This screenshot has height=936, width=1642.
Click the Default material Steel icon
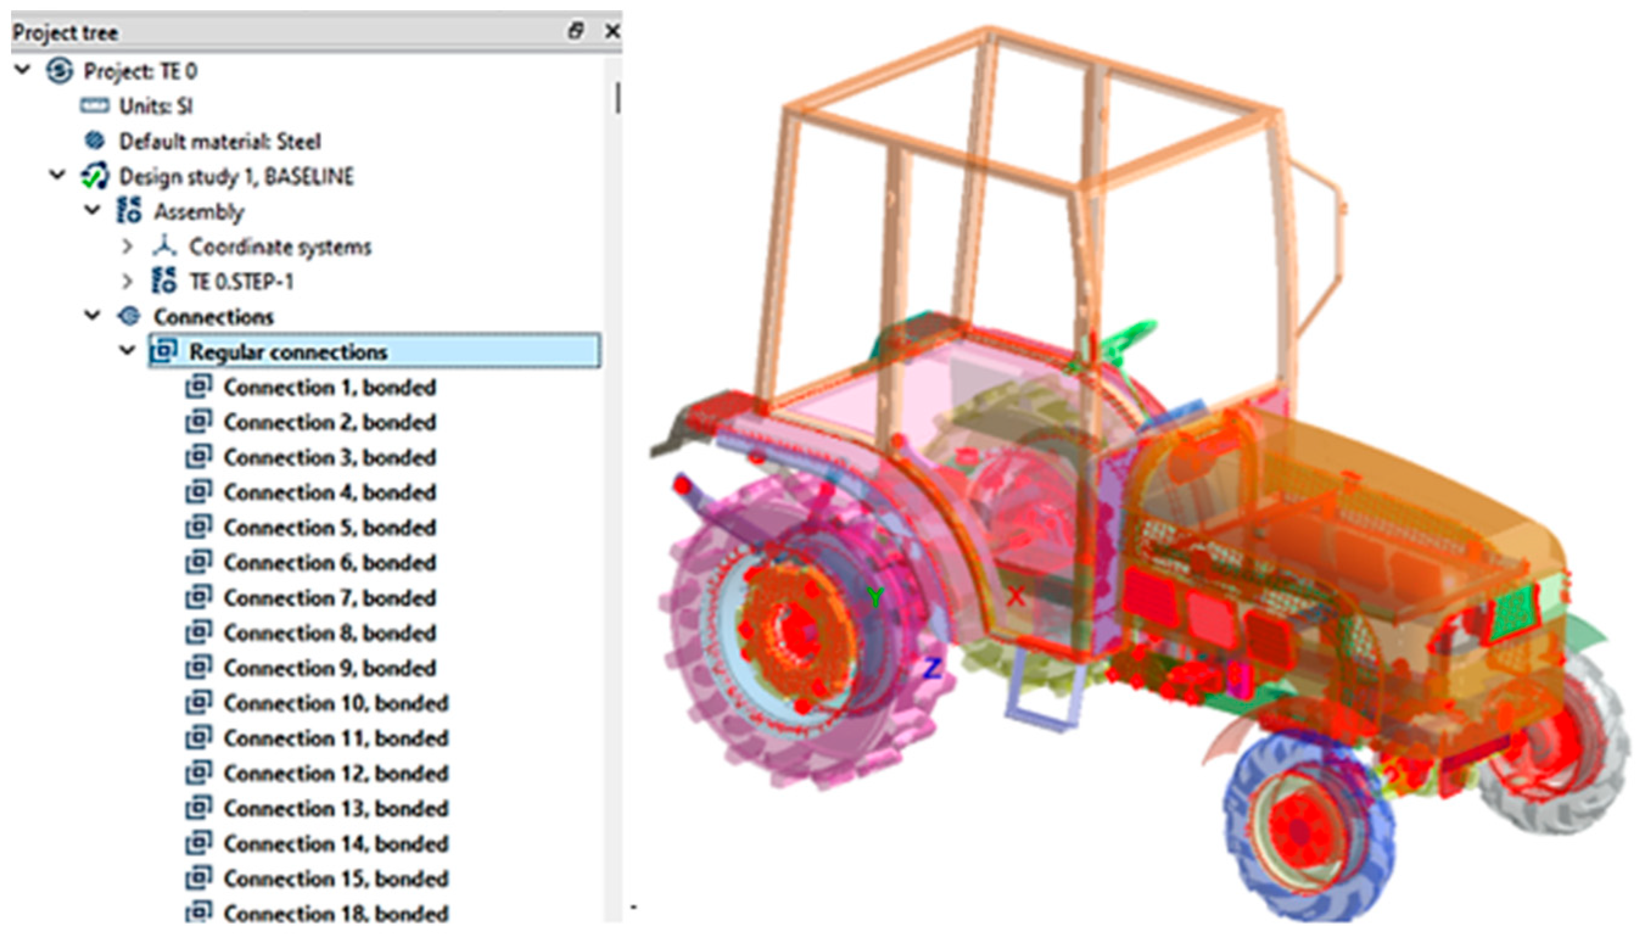(x=94, y=139)
